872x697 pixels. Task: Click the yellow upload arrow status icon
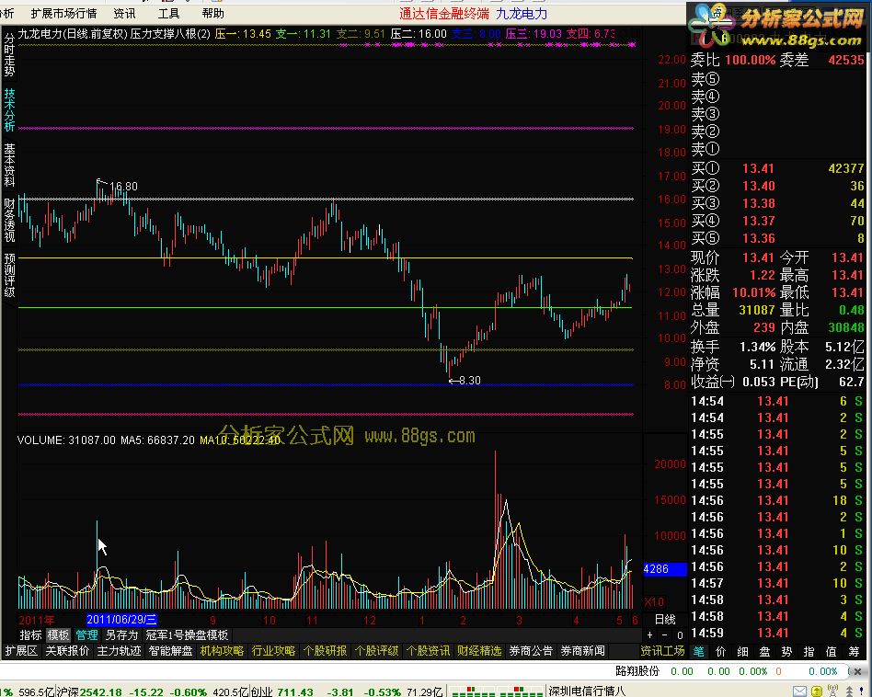(x=817, y=691)
